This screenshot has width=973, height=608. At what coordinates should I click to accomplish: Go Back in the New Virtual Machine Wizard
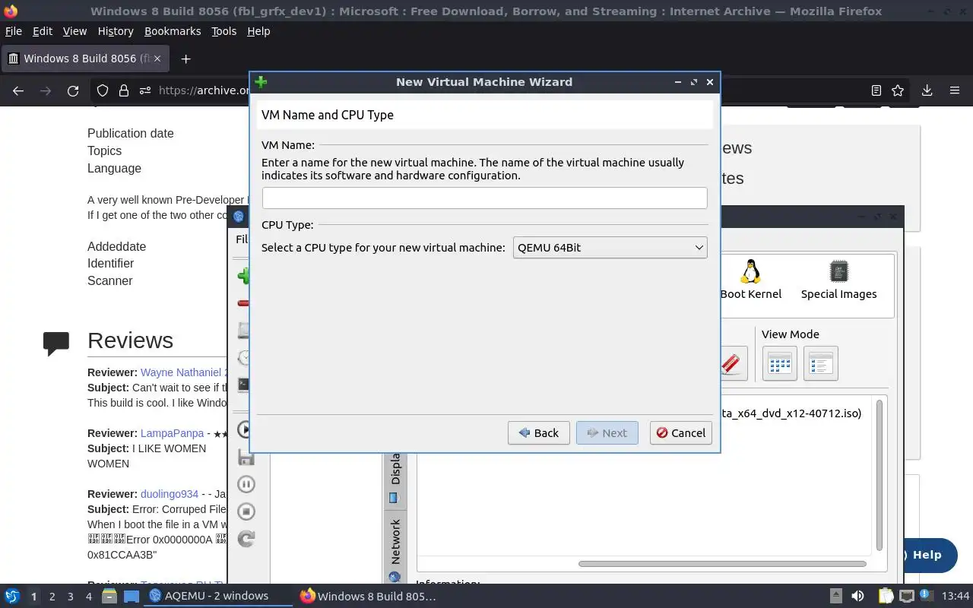click(x=539, y=432)
